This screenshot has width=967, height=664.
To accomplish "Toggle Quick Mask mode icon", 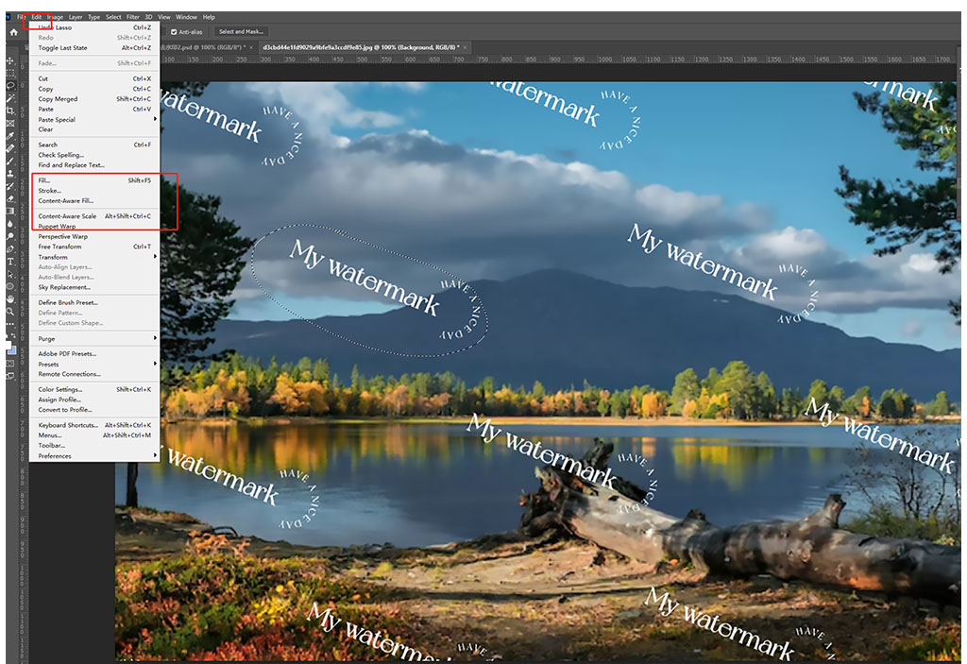I will click(x=10, y=364).
